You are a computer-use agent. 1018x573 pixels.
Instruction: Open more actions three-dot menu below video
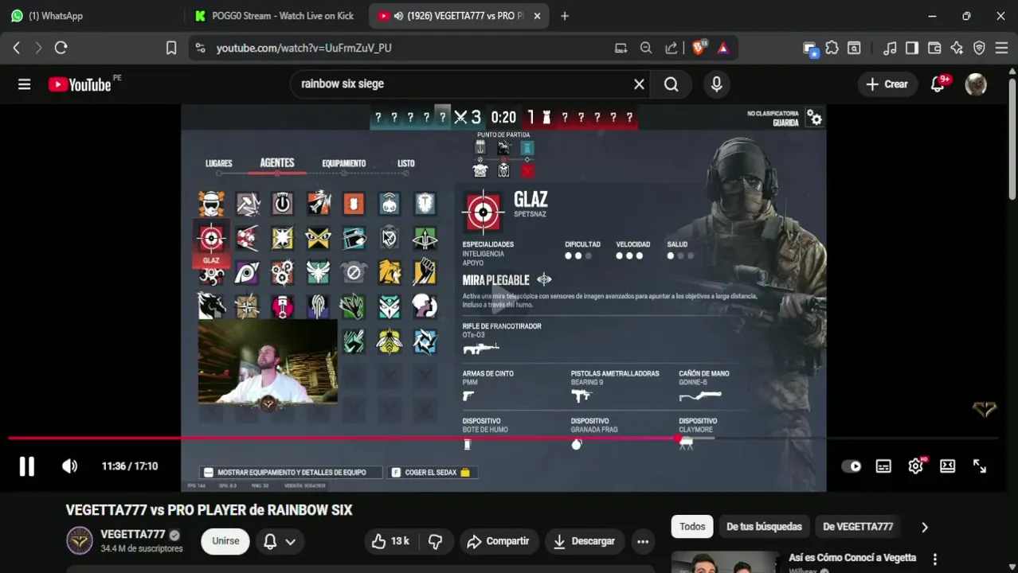[x=642, y=541]
